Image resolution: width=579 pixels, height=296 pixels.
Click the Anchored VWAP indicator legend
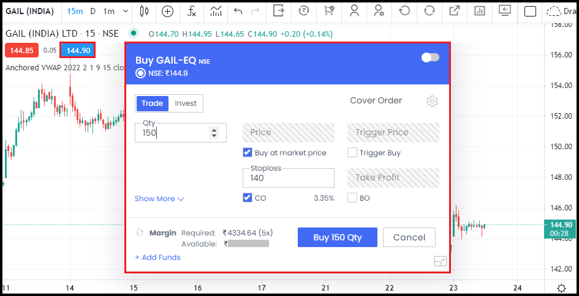coord(65,68)
